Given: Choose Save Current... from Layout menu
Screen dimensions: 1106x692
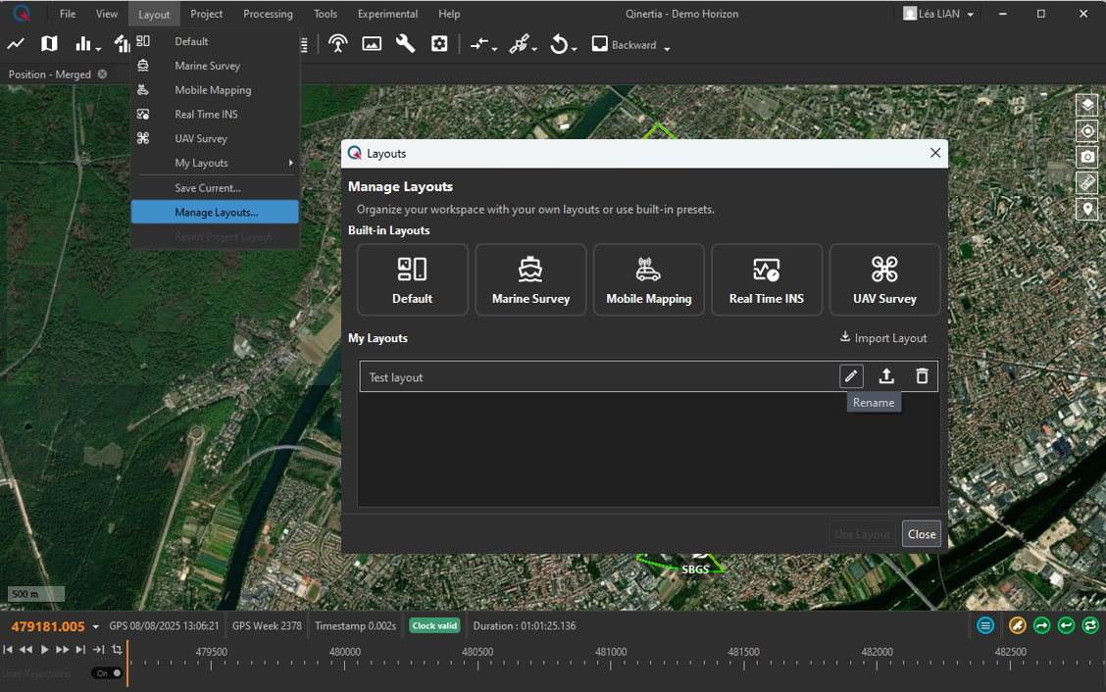Looking at the screenshot, I should [x=208, y=187].
